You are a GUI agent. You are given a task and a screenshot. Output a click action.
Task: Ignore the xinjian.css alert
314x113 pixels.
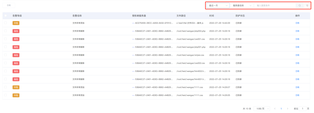tap(297, 55)
